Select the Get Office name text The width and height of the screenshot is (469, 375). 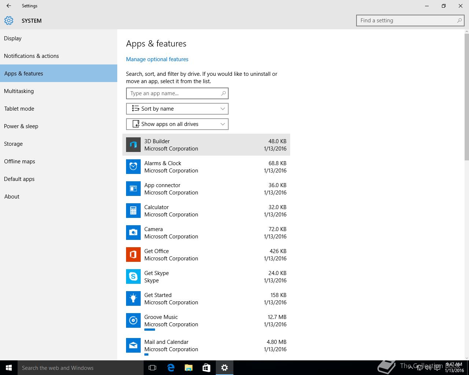tap(156, 251)
